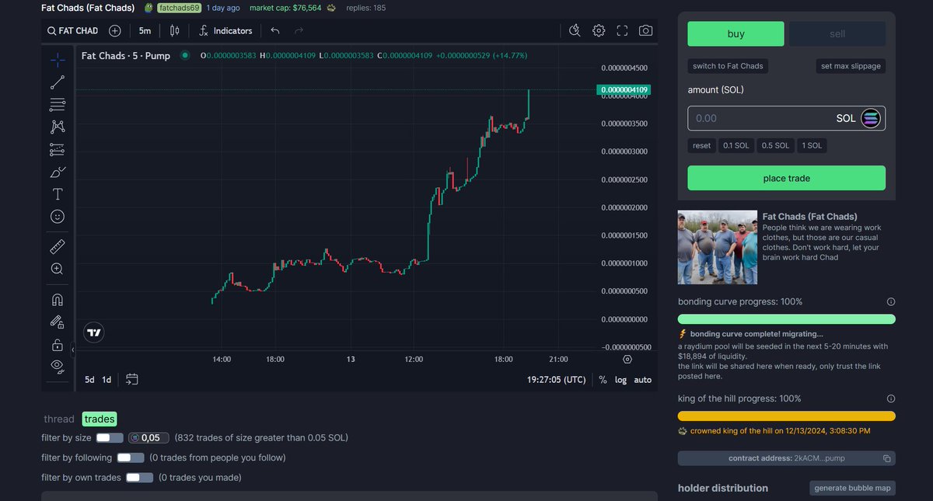Choose 0.5 SOL preset amount

click(x=775, y=145)
